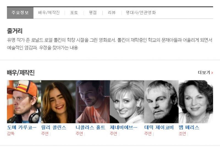
Task: Switch to the 배우/제작진 tab
Action: pyautogui.click(x=49, y=13)
